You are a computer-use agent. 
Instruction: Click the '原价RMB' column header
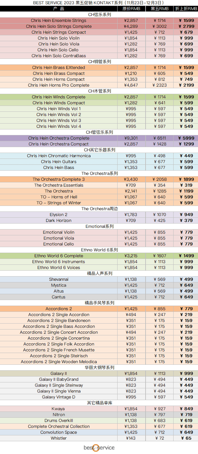click(x=131, y=8)
